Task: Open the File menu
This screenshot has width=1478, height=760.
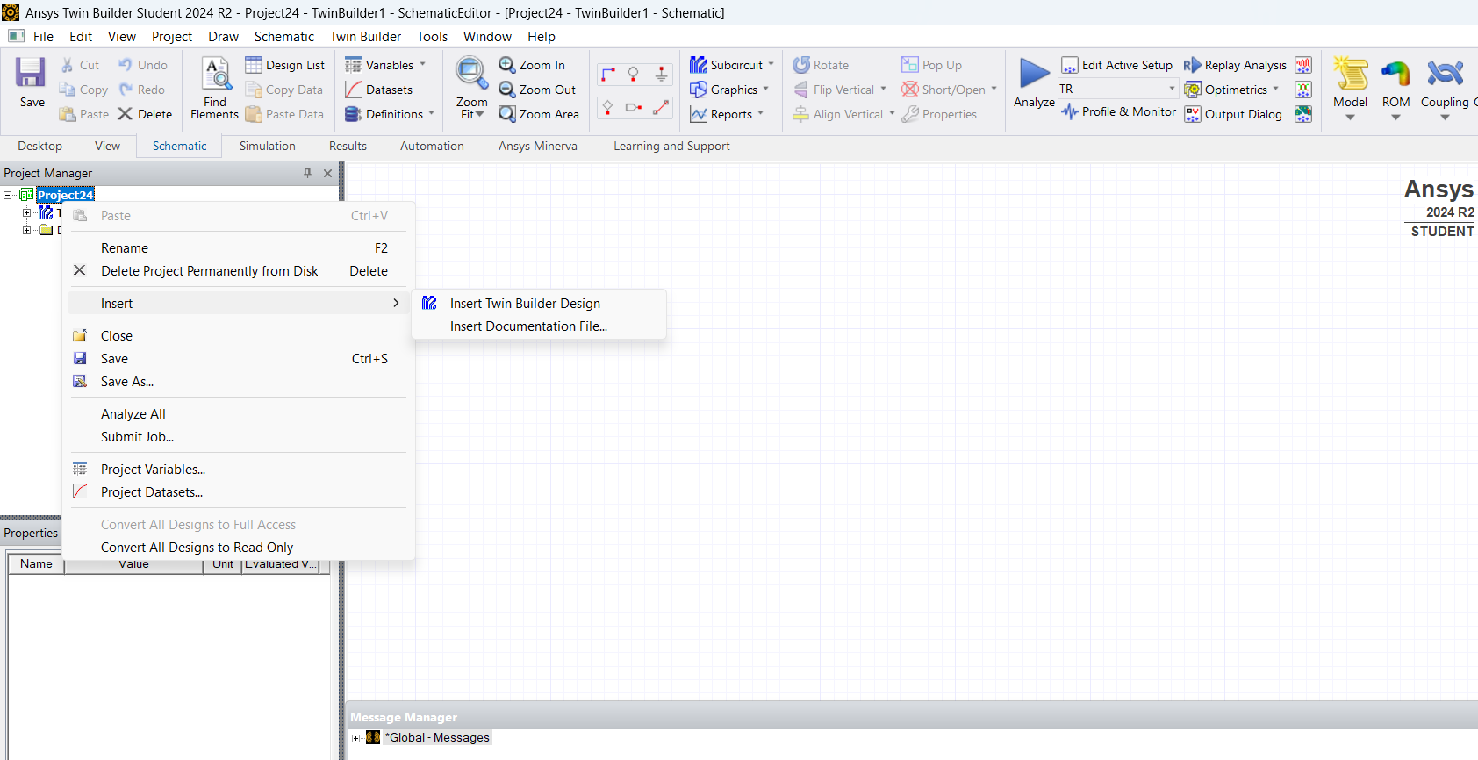Action: point(43,37)
